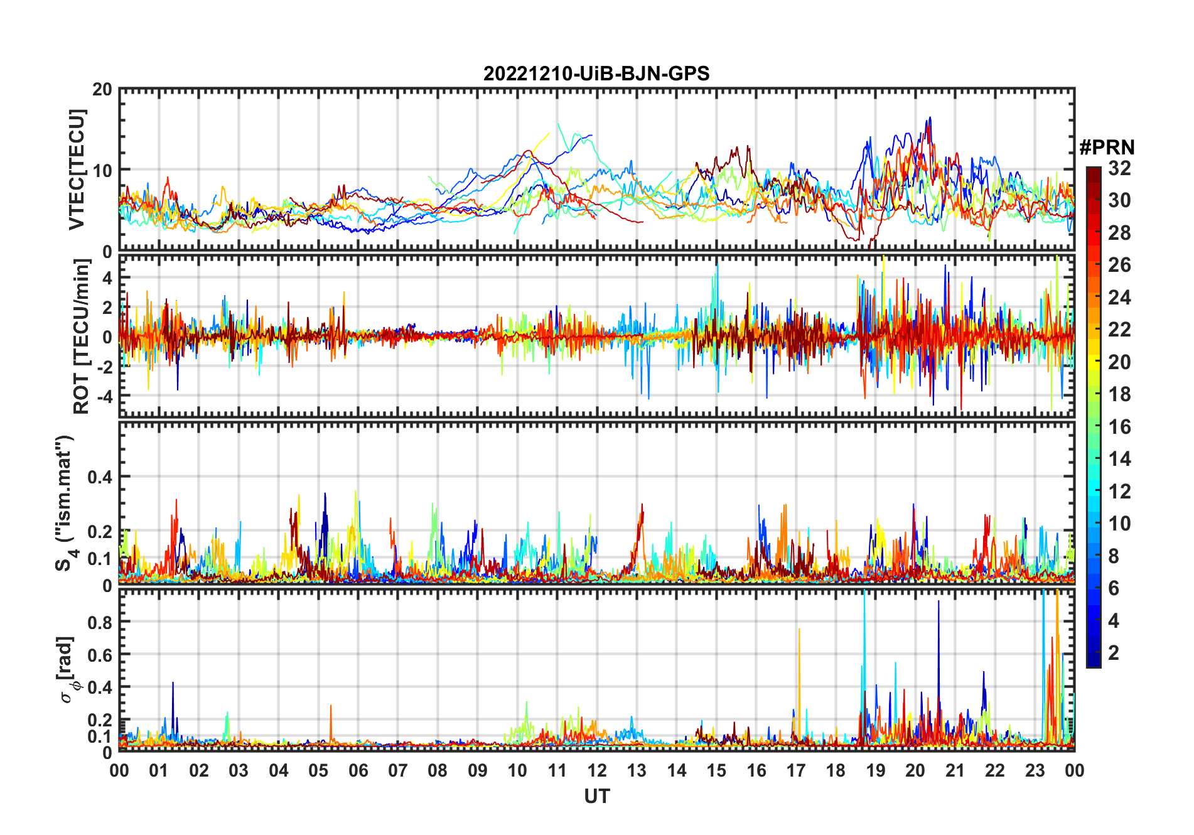Select the "20" tick label on the colorbar
Screen dimensions: 1194x835
coord(1119,362)
